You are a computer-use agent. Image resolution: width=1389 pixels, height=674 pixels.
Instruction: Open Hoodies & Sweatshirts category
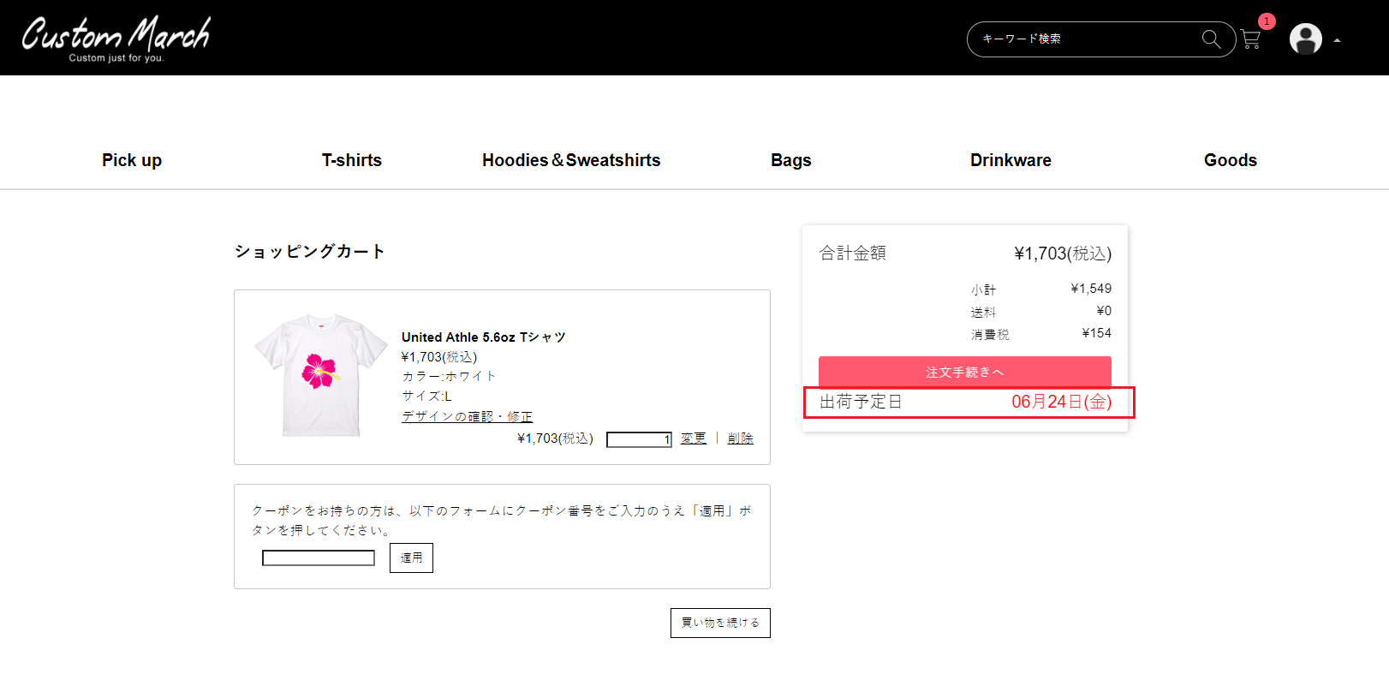tap(571, 160)
